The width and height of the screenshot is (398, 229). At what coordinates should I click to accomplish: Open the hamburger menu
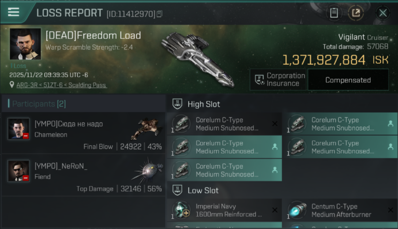pyautogui.click(x=13, y=12)
